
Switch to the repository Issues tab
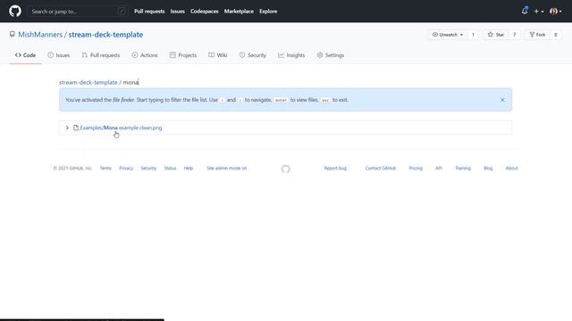[x=58, y=55]
